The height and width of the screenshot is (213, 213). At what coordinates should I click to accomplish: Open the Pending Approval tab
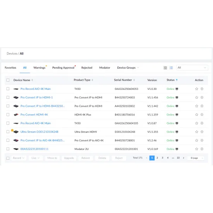click(x=63, y=68)
